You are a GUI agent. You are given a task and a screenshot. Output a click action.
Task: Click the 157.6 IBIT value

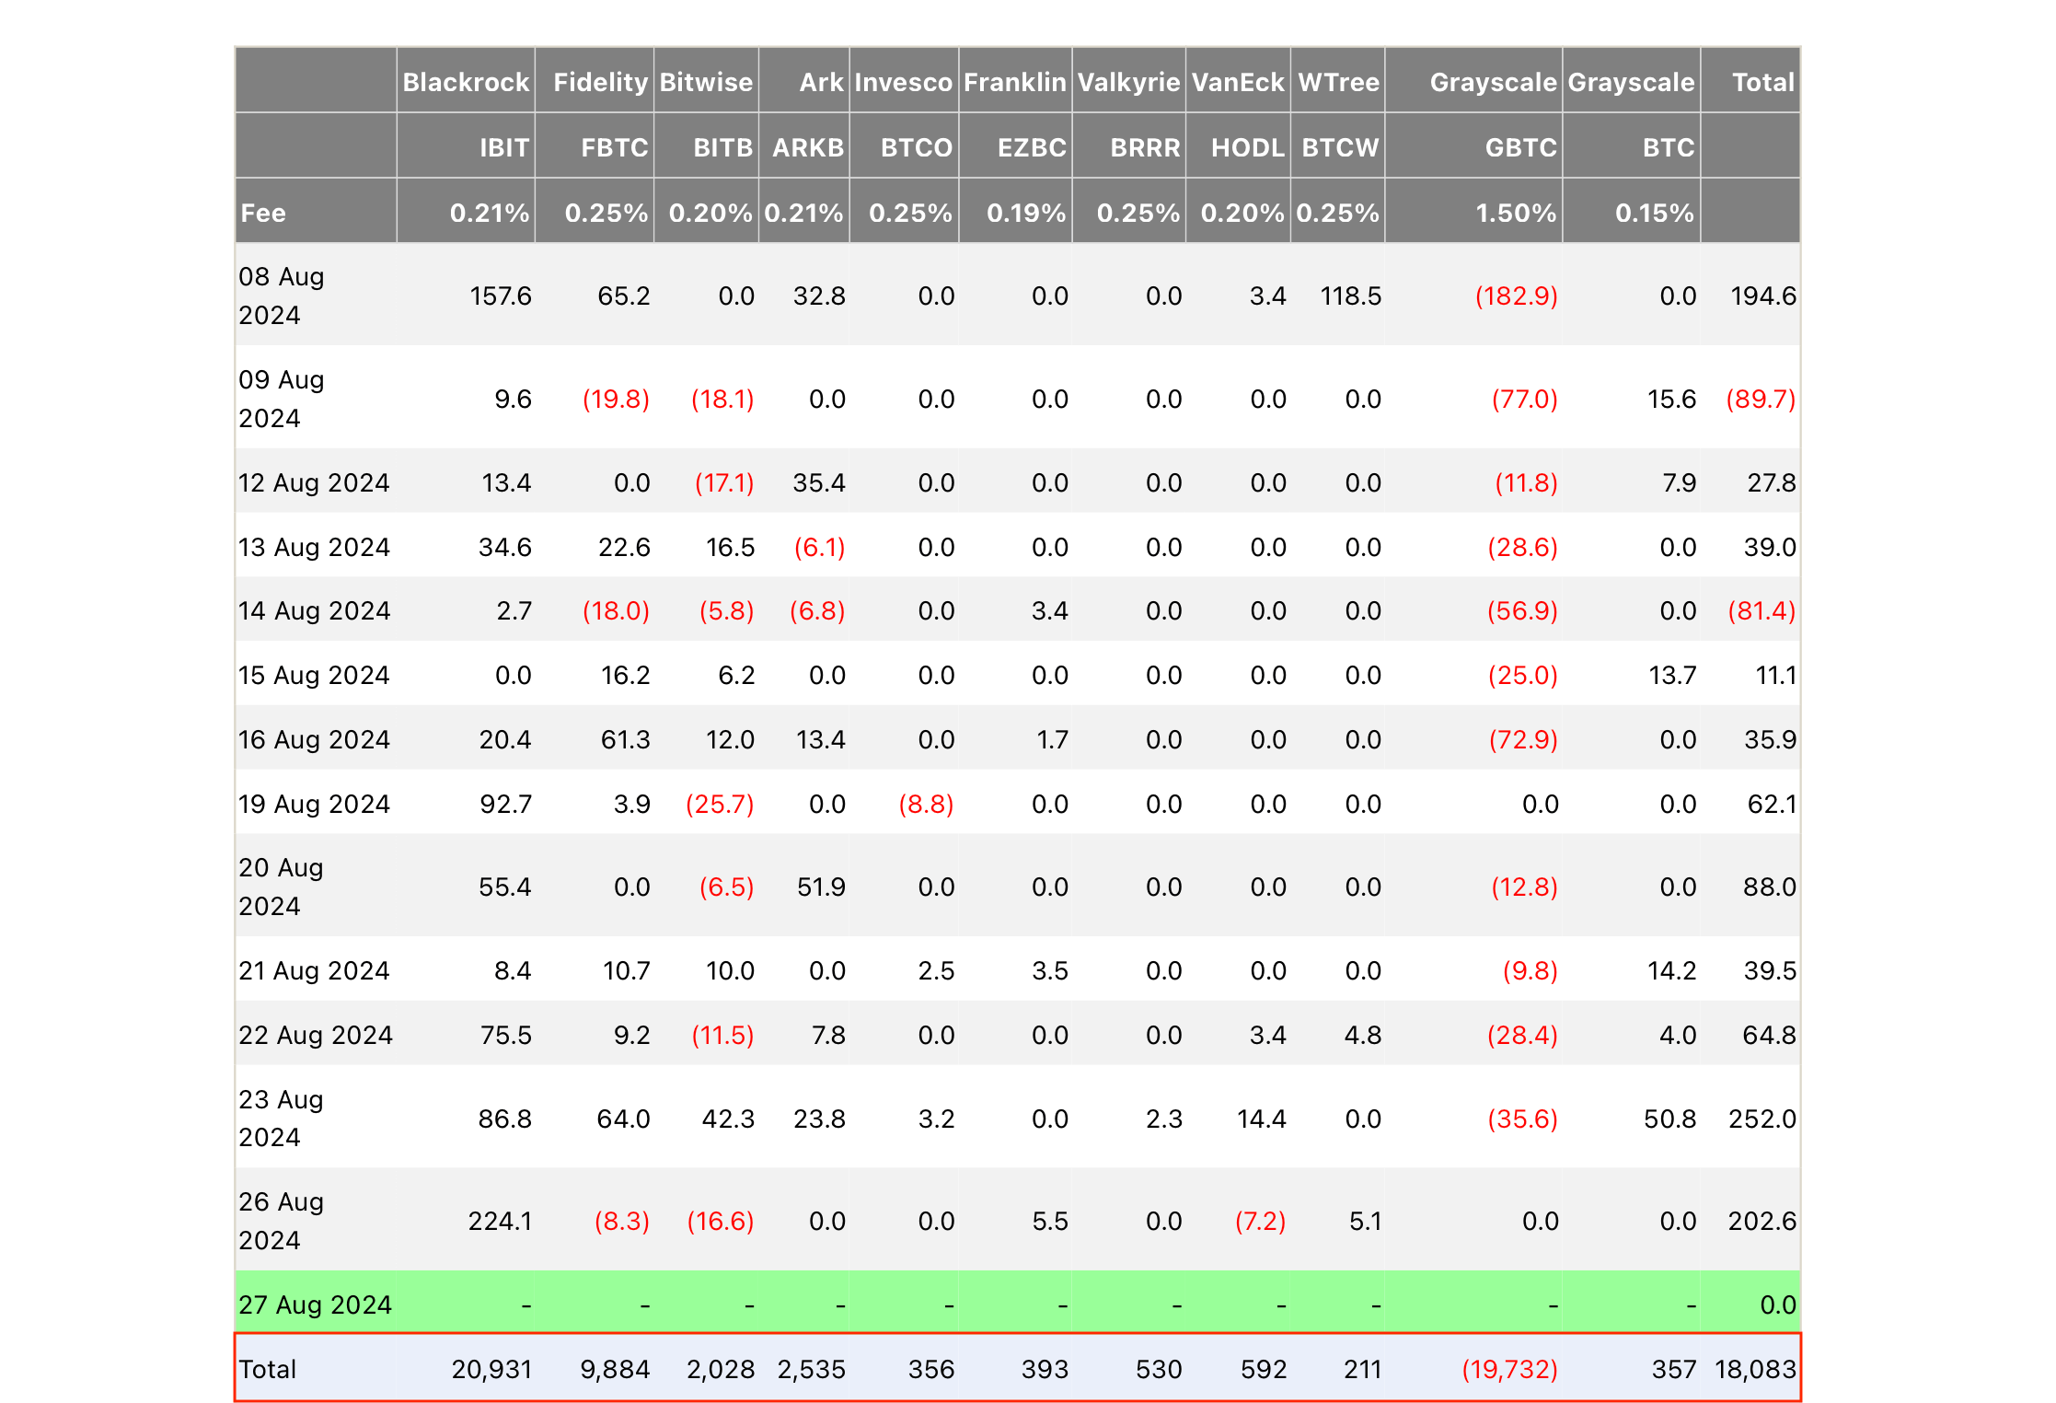(501, 296)
